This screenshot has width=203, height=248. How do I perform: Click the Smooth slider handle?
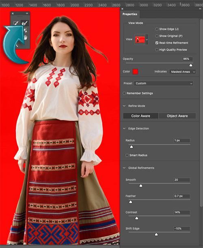141,186
